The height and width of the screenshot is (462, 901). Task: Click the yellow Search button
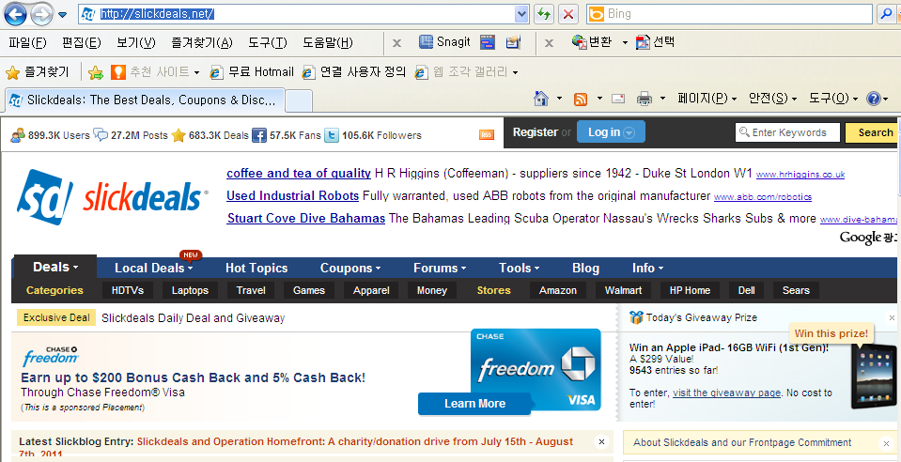(x=872, y=132)
